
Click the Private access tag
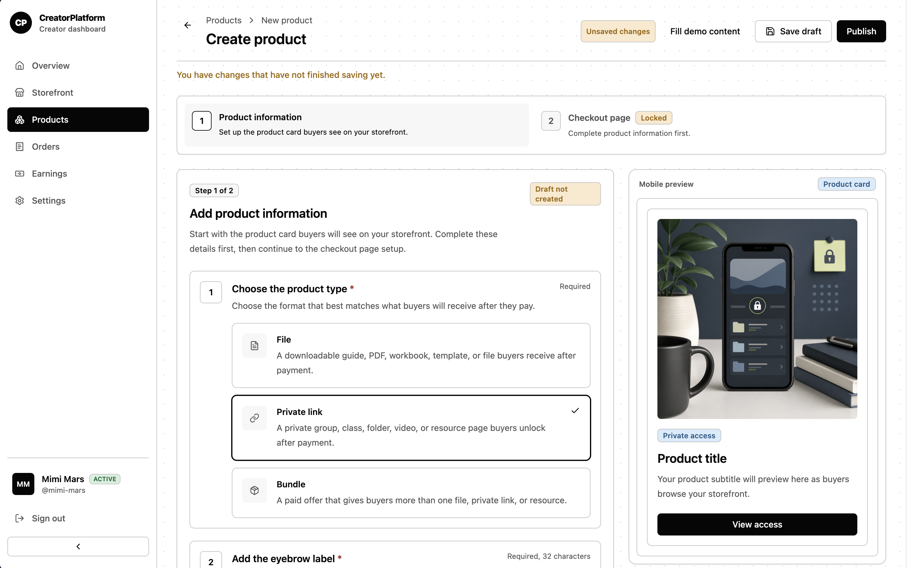click(x=689, y=436)
